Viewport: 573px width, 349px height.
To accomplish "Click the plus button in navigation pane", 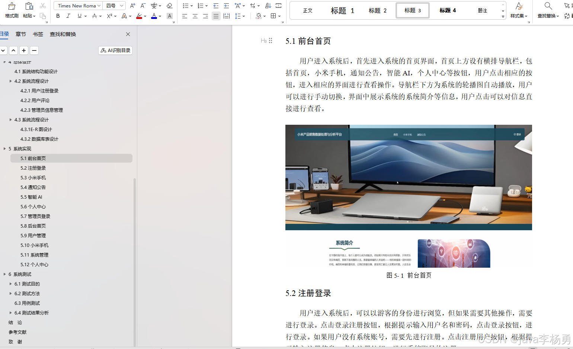I will pyautogui.click(x=24, y=50).
